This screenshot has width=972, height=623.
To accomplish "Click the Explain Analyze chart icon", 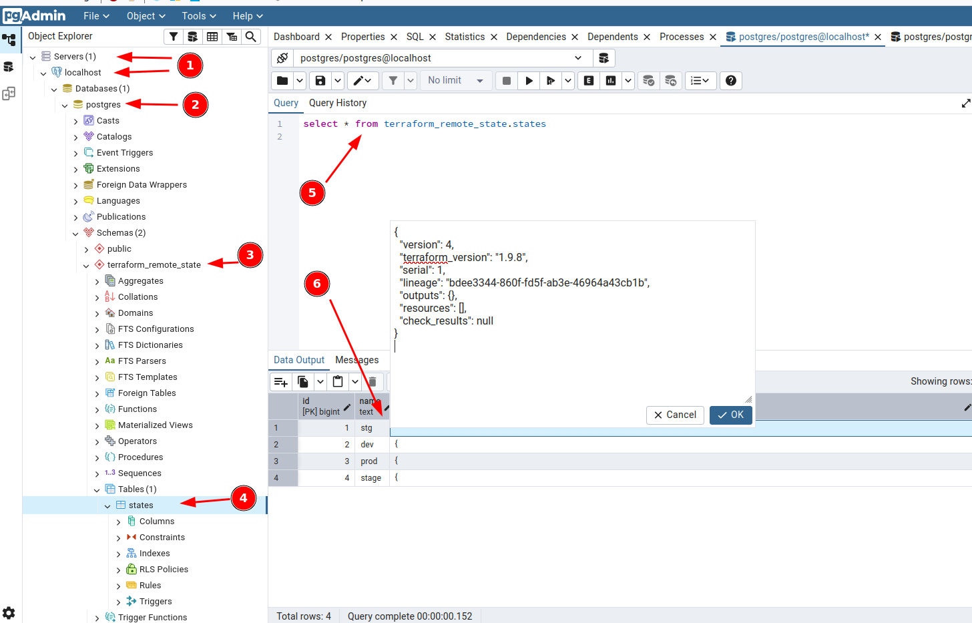I will pyautogui.click(x=611, y=81).
